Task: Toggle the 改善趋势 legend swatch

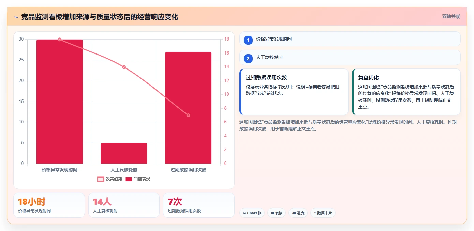Action: [101, 179]
